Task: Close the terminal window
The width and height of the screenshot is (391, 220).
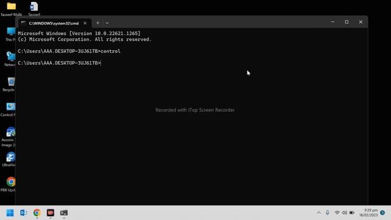Action: pyautogui.click(x=360, y=22)
